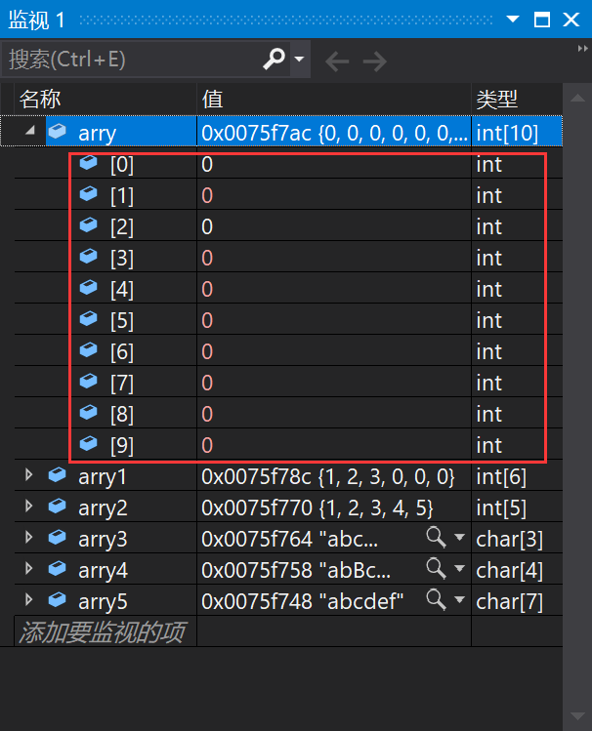592x731 pixels.
Task: Select the char[7] type cell
Action: pos(517,601)
